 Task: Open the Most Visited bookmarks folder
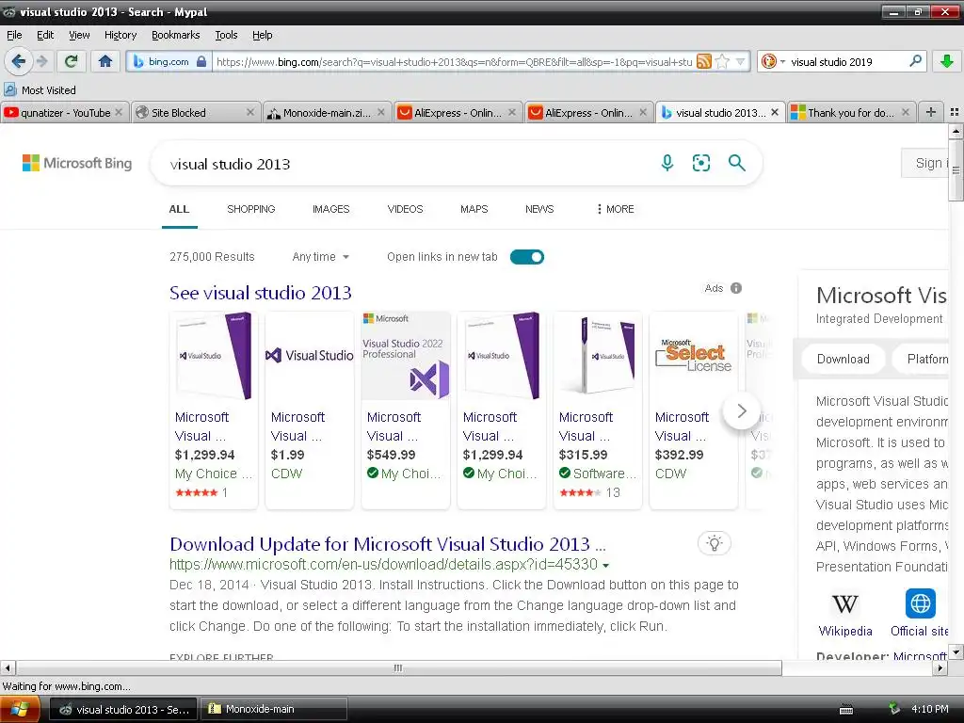pos(40,89)
